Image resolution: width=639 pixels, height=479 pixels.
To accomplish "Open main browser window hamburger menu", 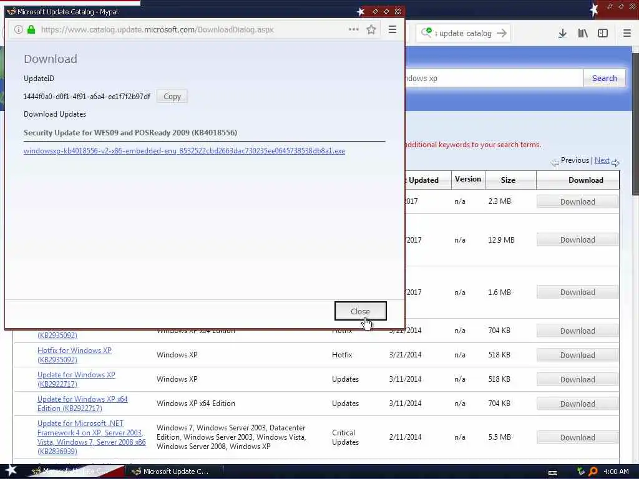I will tap(627, 34).
